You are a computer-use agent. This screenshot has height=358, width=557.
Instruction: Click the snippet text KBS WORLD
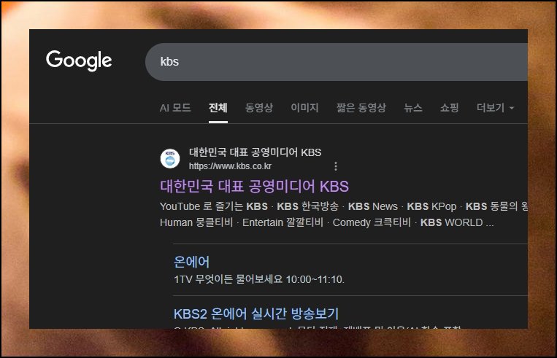(451, 222)
